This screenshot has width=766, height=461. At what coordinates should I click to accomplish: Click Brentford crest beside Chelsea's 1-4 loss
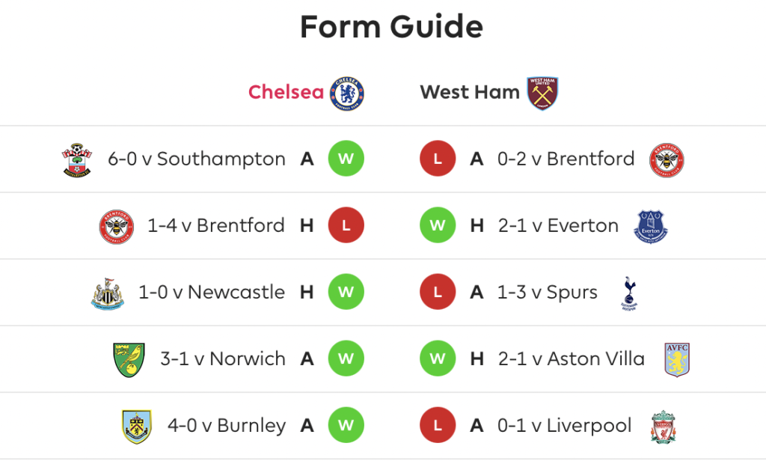click(116, 227)
